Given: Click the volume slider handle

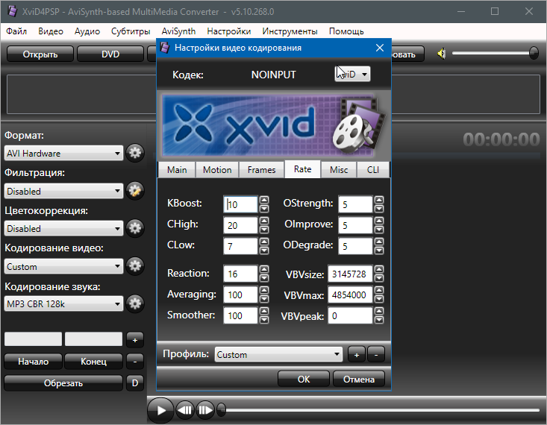Looking at the screenshot, I should point(534,53).
